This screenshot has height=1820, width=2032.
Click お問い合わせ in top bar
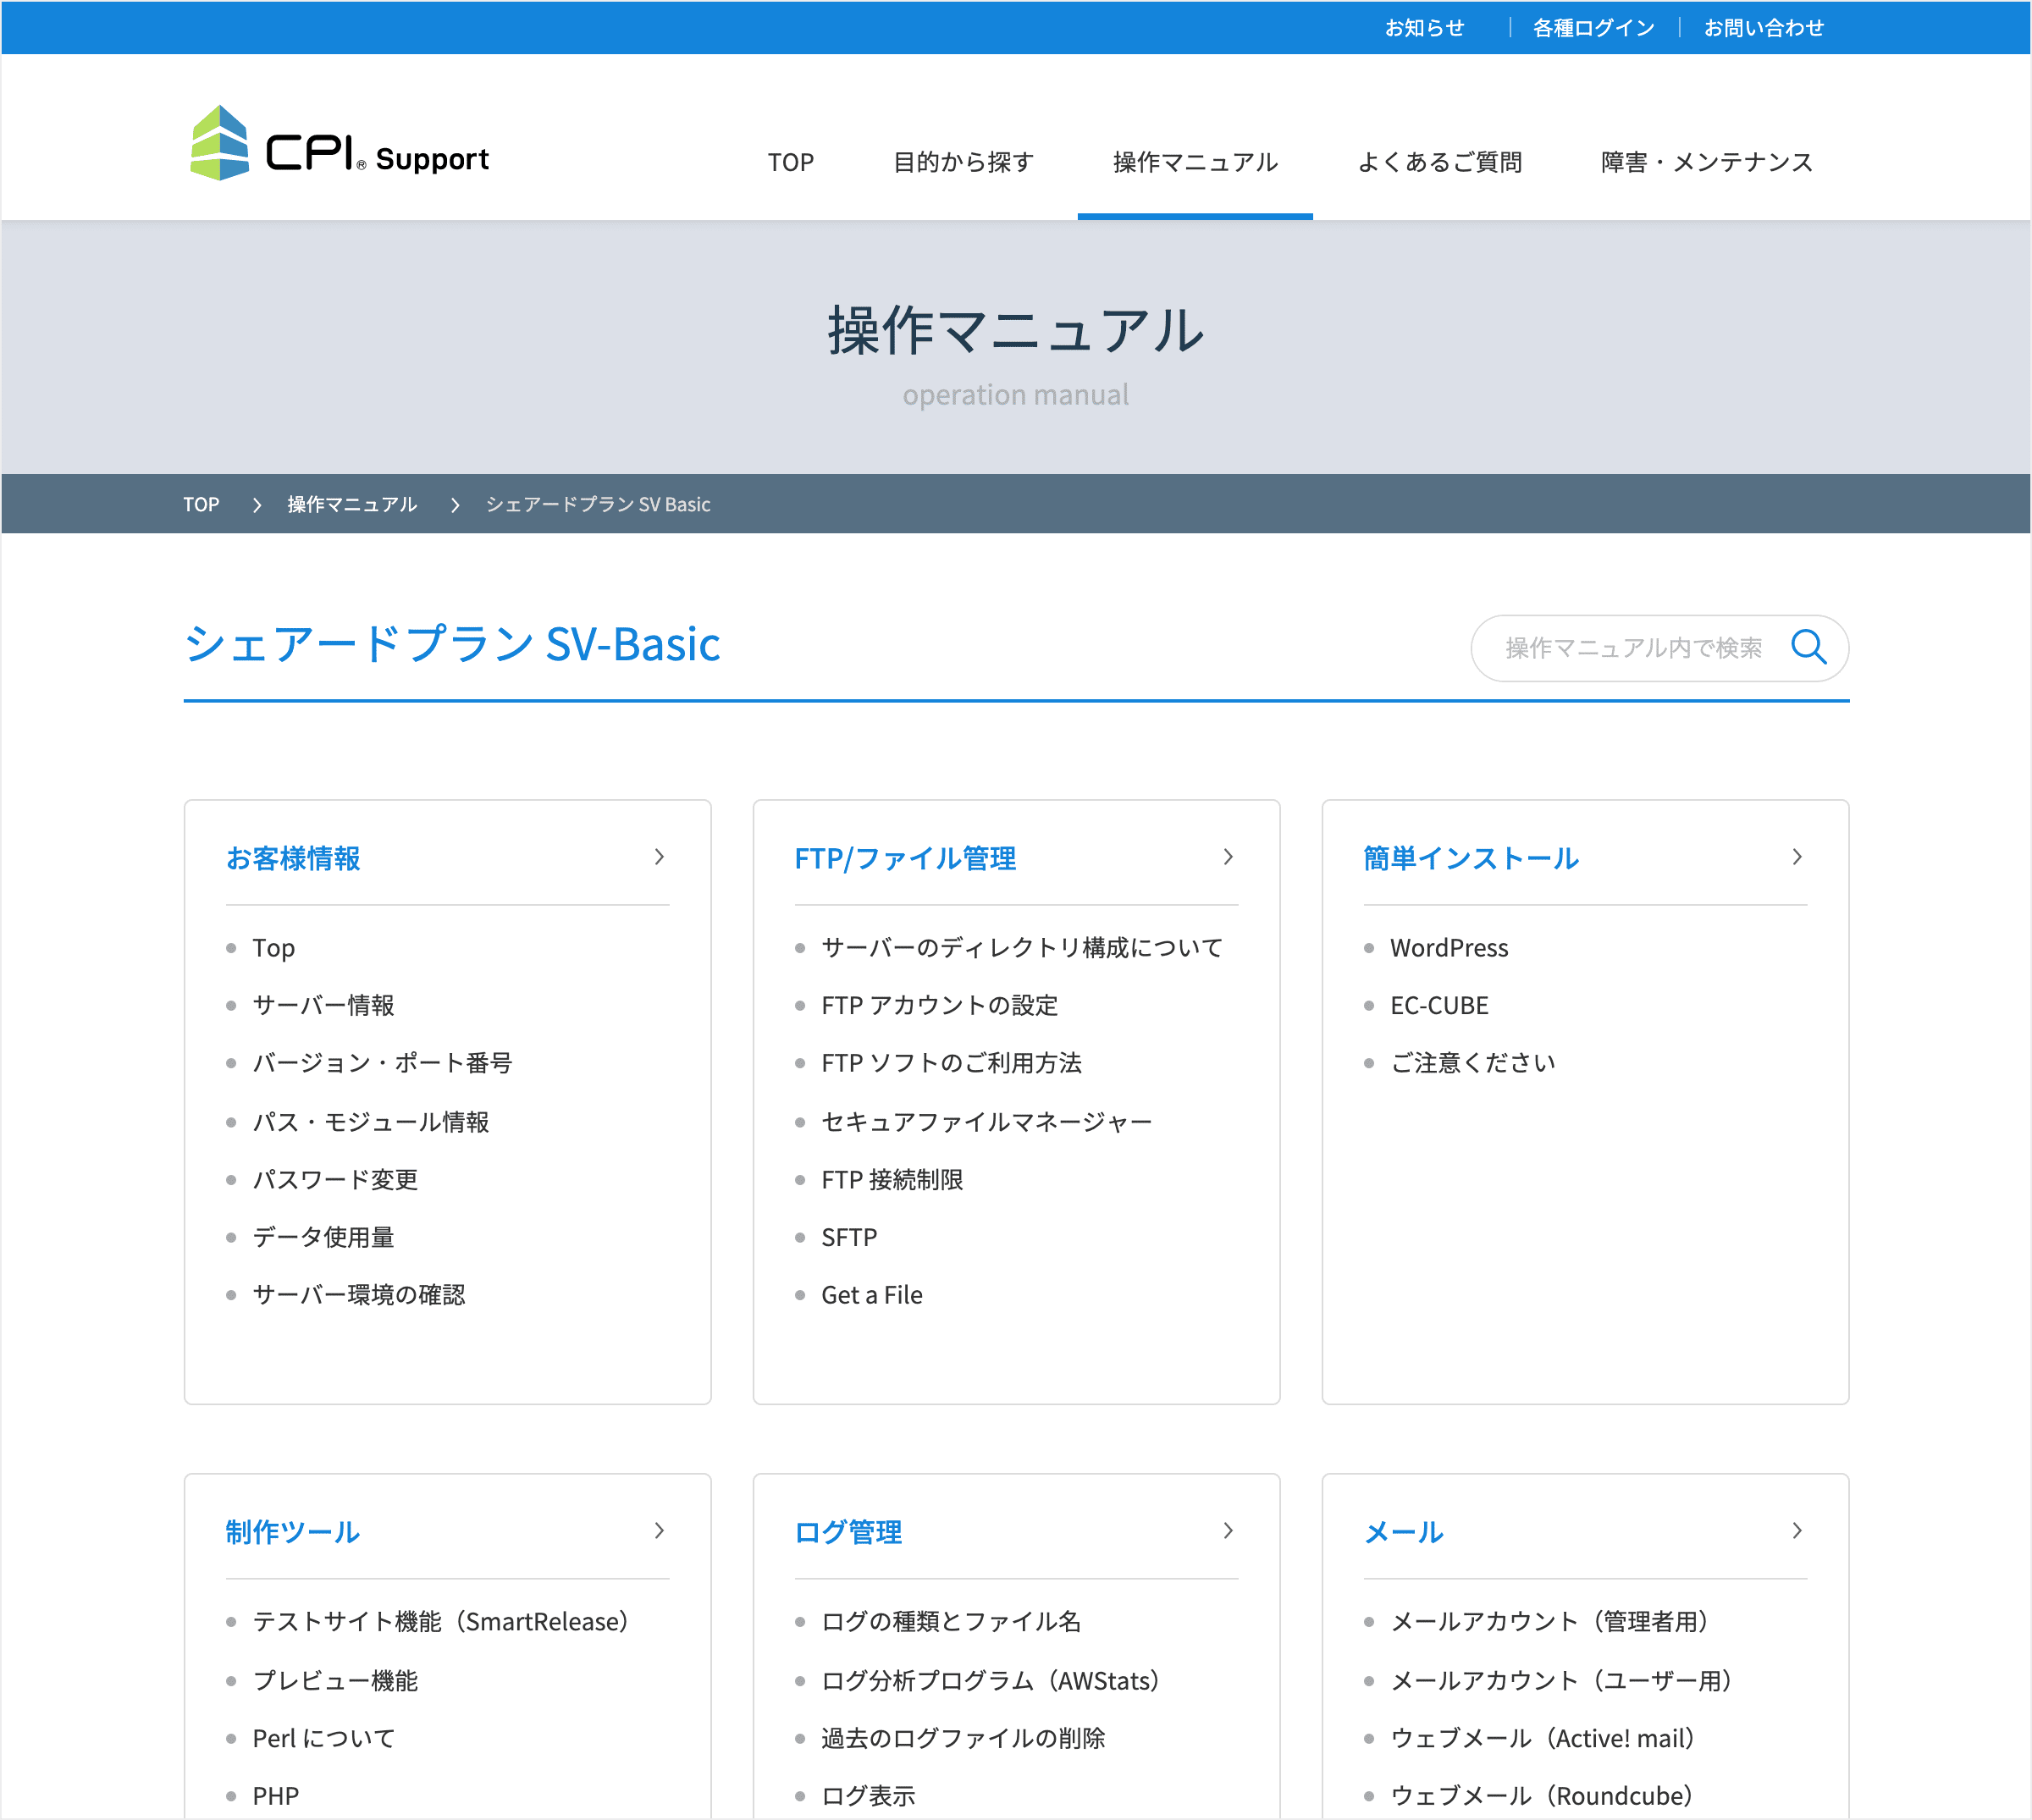[x=1764, y=28]
